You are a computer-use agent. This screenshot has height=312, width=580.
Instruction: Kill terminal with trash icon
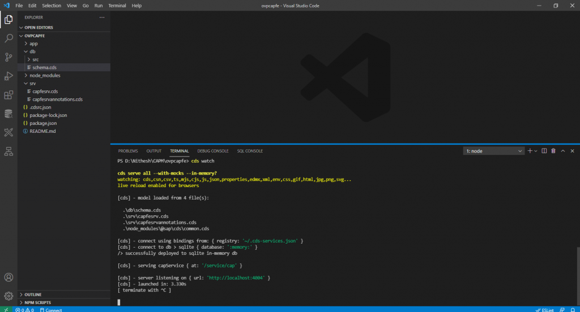pos(553,151)
